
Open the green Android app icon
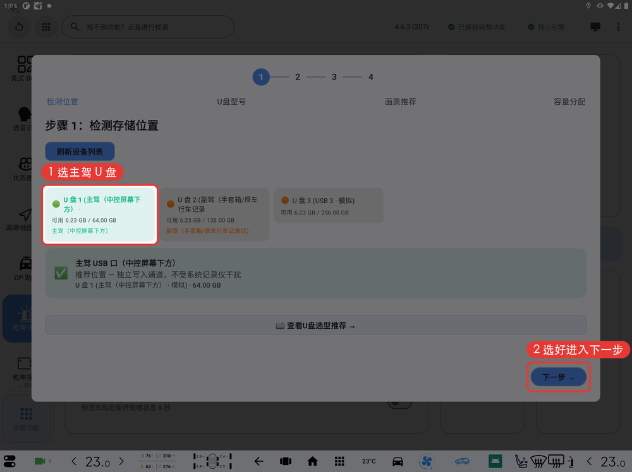click(x=495, y=461)
